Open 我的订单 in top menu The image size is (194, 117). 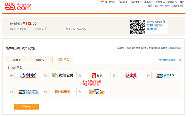coord(123,2)
